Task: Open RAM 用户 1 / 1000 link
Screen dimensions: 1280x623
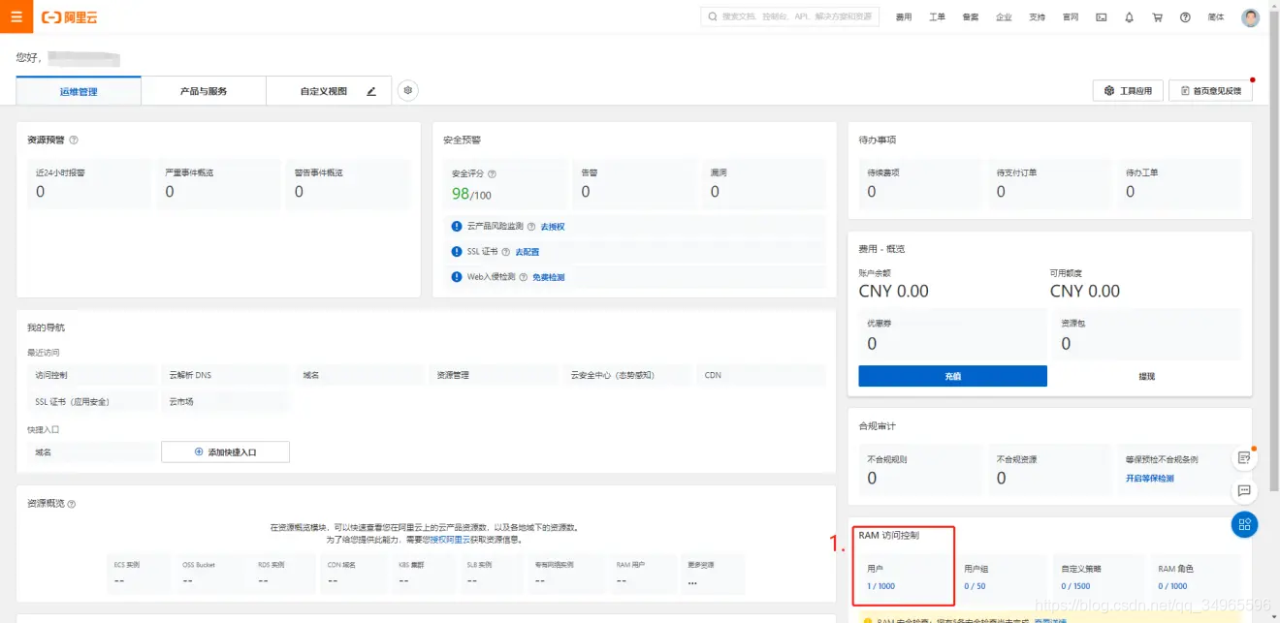Action: pyautogui.click(x=880, y=586)
